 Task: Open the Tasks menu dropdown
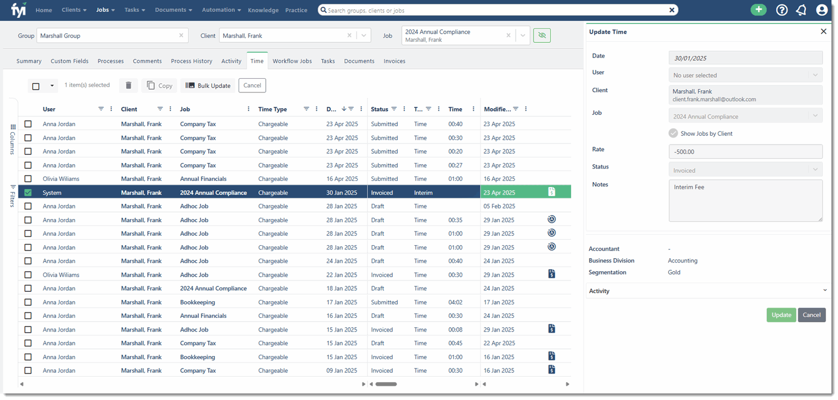pyautogui.click(x=135, y=10)
